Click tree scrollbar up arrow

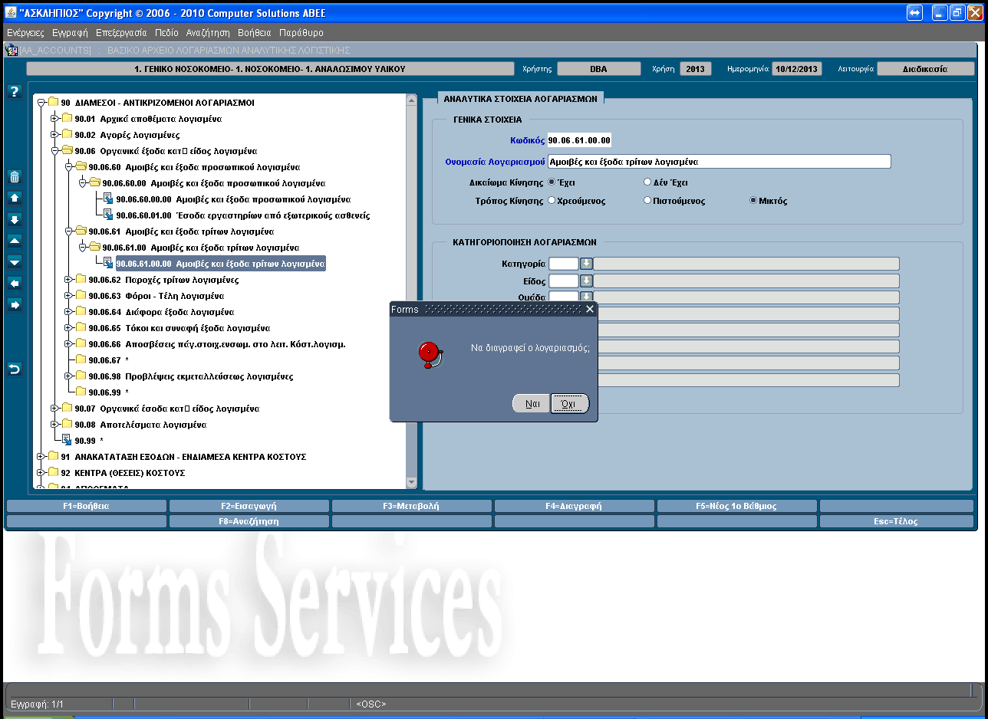[x=411, y=100]
